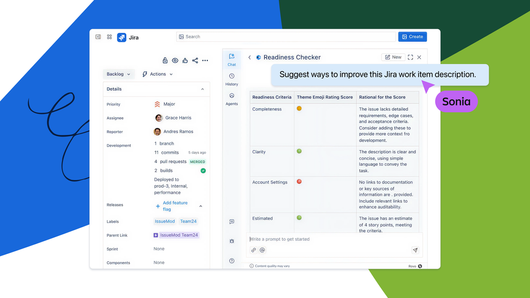530x298 pixels.
Task: Open the 4 pull requests entry
Action: tap(170, 162)
